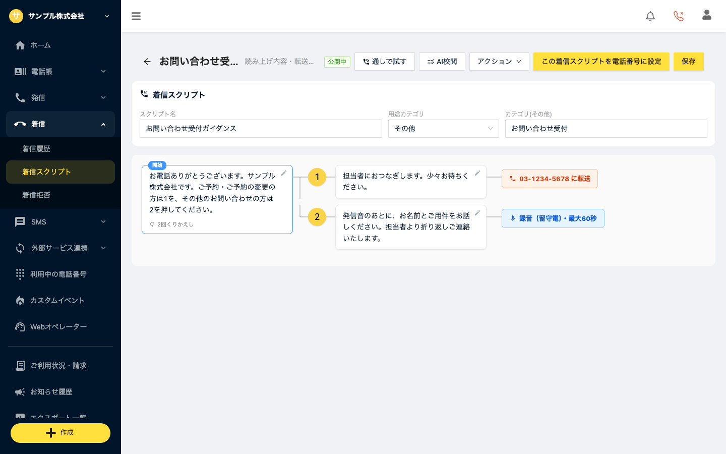
Task: Open the アクション dropdown menu
Action: coord(499,62)
